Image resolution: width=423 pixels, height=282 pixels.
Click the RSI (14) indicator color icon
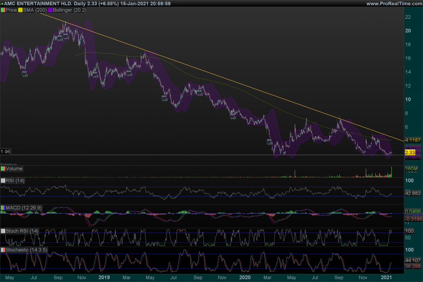click(3, 181)
